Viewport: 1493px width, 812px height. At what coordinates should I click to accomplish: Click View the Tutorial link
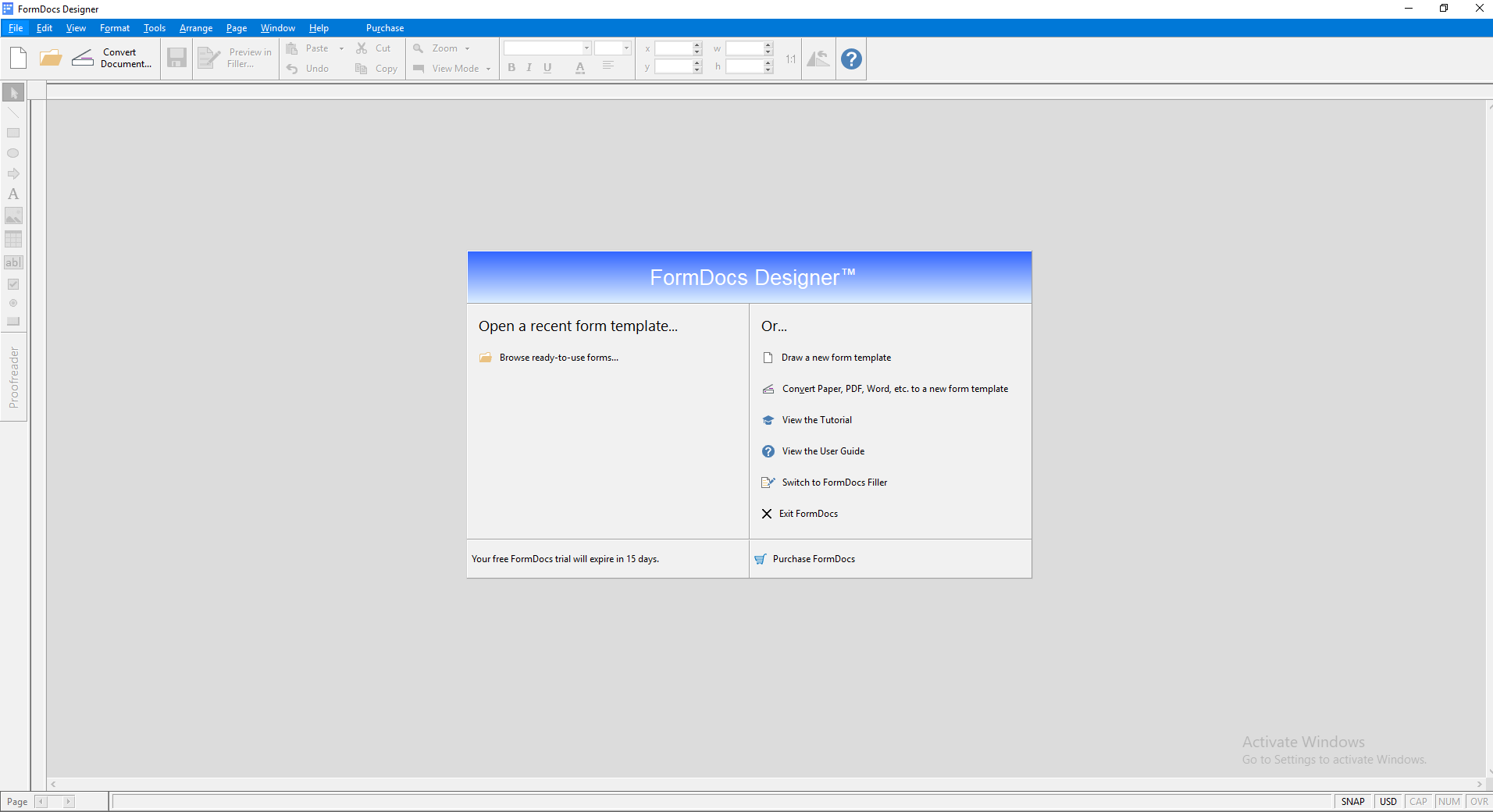[807, 420]
